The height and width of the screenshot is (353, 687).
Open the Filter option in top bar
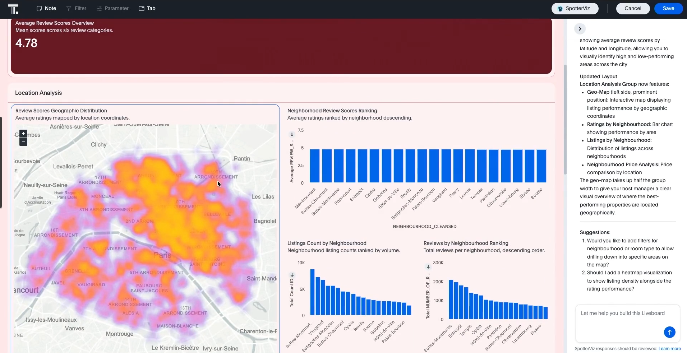point(76,8)
